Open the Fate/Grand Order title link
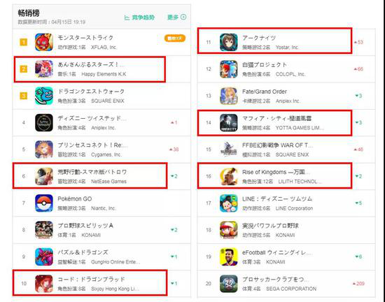The width and height of the screenshot is (385, 302). pyautogui.click(x=265, y=92)
